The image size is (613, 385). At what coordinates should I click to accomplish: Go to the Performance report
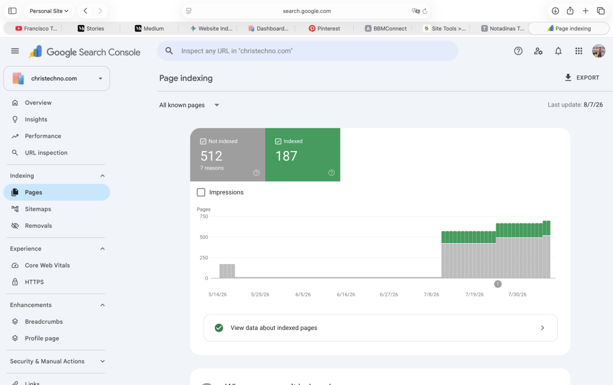[57, 136]
